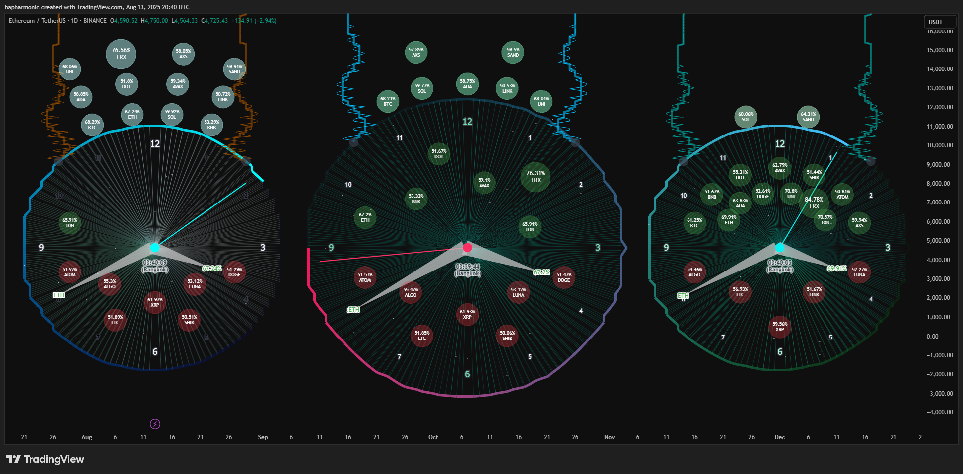Select the 68.29% BTC bubble

[x=92, y=125]
